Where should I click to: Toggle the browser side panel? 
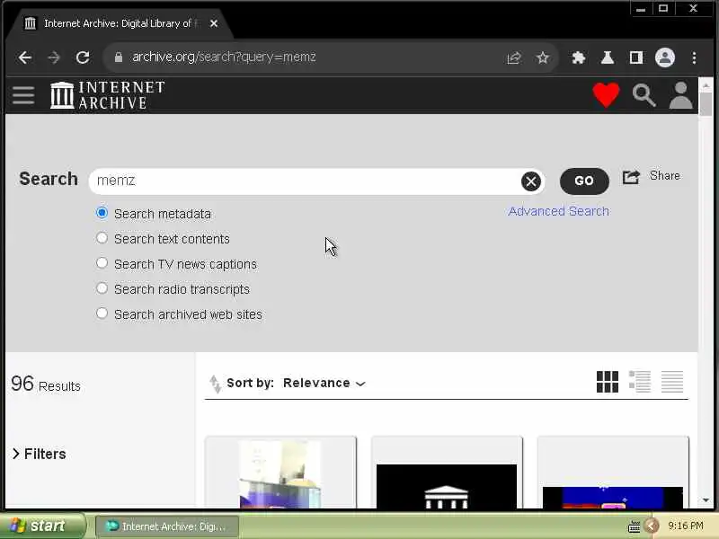pos(636,57)
